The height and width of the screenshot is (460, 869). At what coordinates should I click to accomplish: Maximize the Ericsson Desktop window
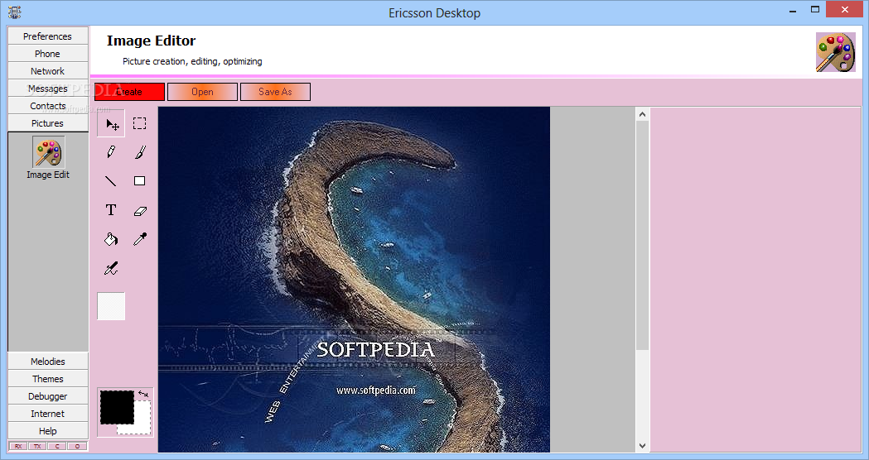814,10
